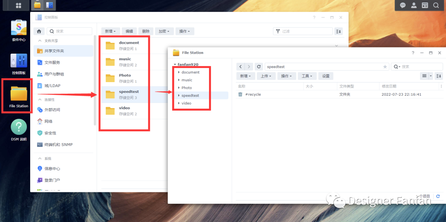Expand the Photo folder in the tree

pos(179,87)
